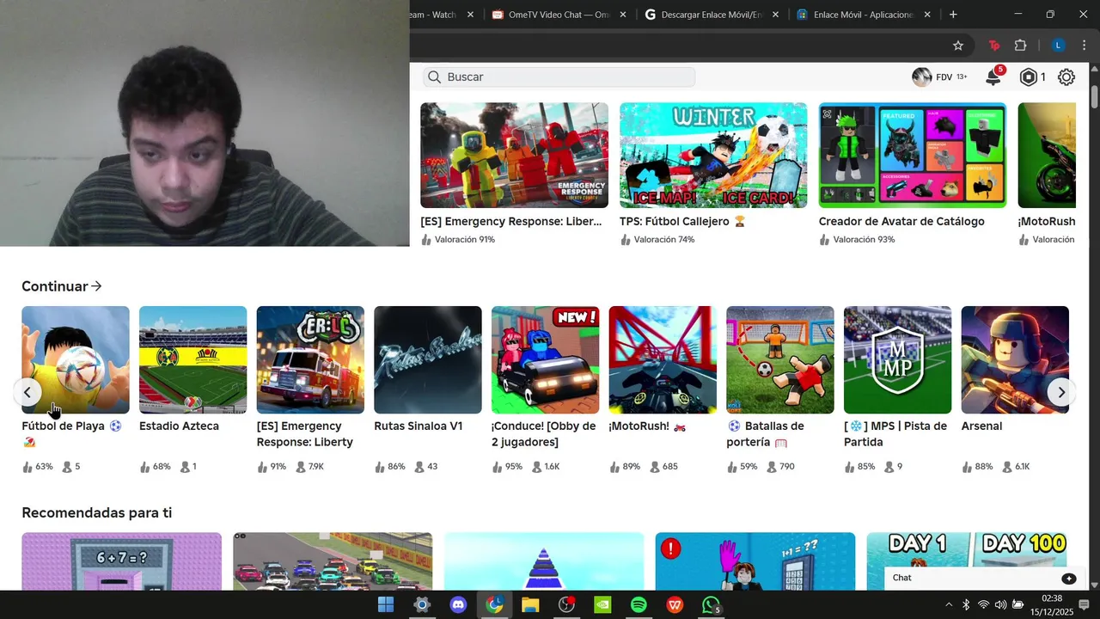Open the volume control in system tray
1100x619 pixels.
(1000, 605)
